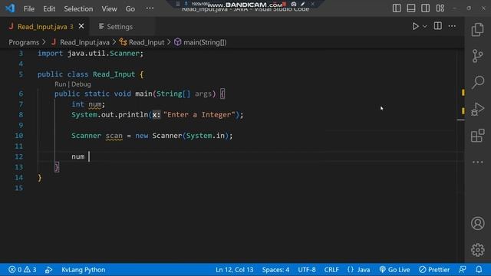The image size is (491, 276).
Task: Click the lower yellow warning marker in overview ruler
Action: [463, 110]
